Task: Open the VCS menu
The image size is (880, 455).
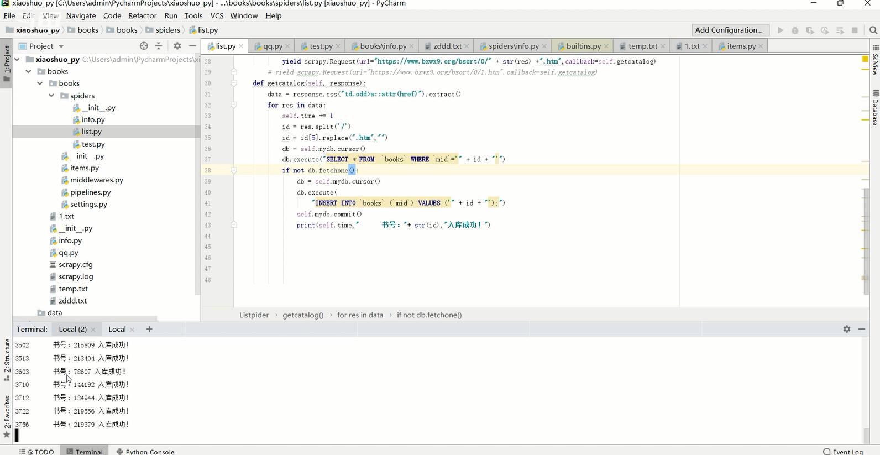Action: tap(217, 15)
